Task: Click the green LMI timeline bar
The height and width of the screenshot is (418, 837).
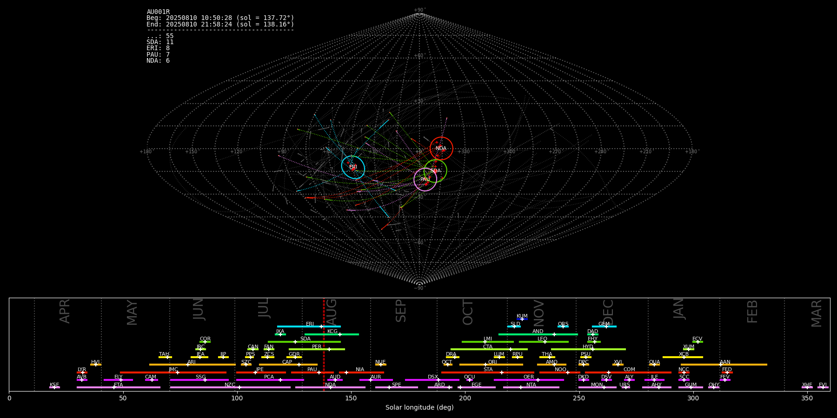Action: pyautogui.click(x=488, y=342)
